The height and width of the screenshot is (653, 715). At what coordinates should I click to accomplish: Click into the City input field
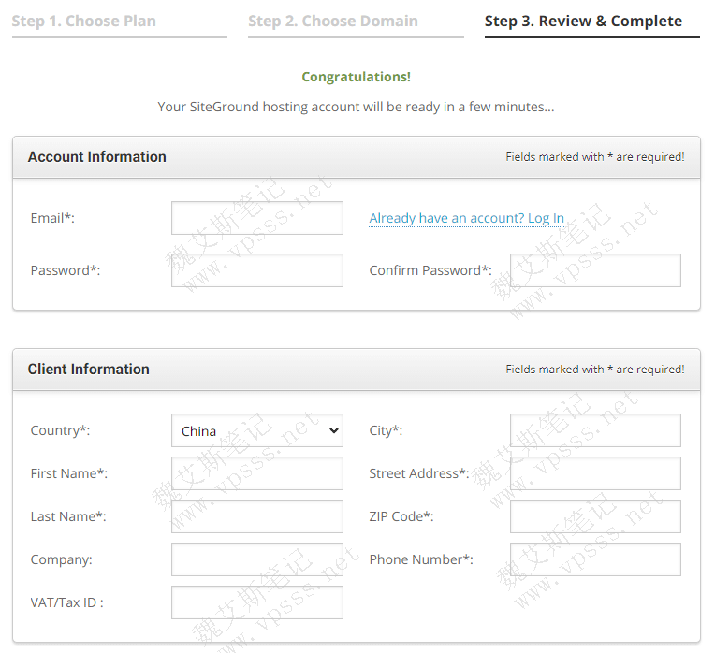coord(595,430)
